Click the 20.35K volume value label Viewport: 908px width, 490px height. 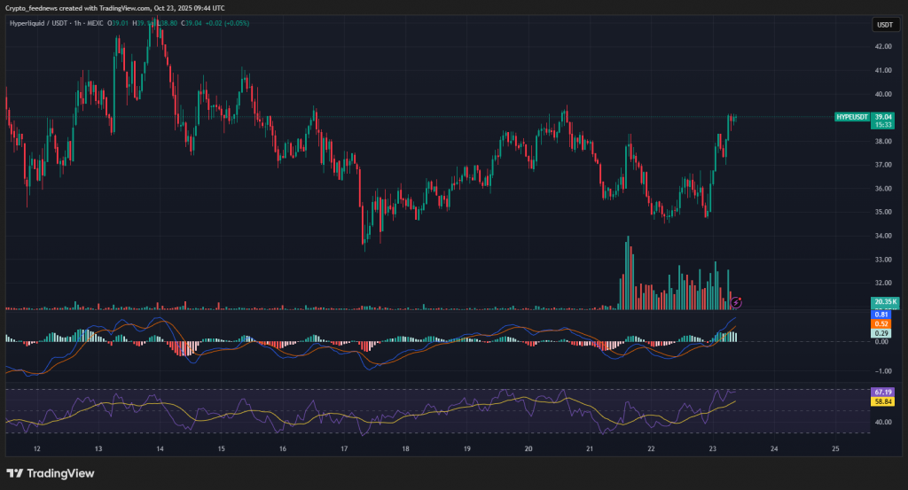point(883,302)
